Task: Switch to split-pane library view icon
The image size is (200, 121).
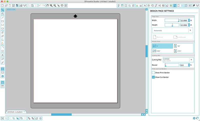Action: tap(2, 86)
